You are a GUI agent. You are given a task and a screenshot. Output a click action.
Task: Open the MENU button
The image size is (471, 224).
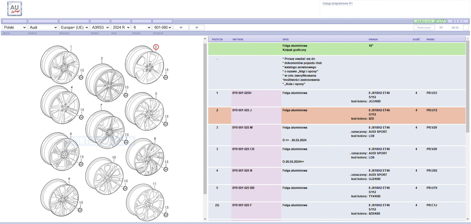[458, 21]
